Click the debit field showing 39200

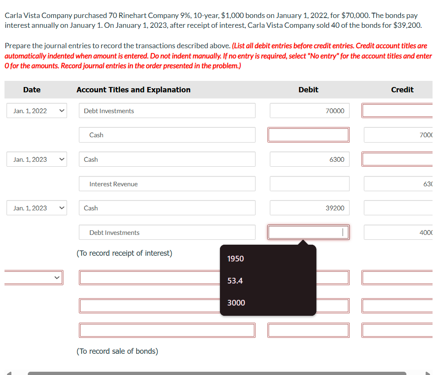pyautogui.click(x=309, y=208)
